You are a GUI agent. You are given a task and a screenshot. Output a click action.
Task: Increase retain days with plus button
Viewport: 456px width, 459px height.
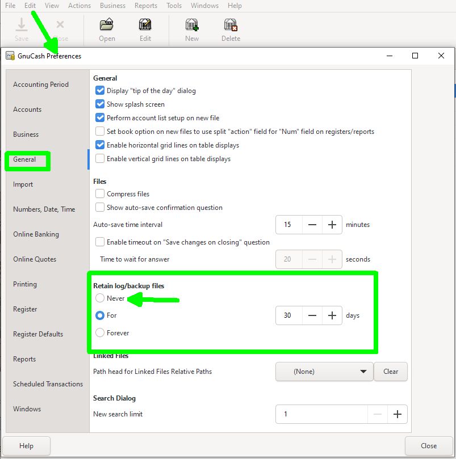pos(332,315)
